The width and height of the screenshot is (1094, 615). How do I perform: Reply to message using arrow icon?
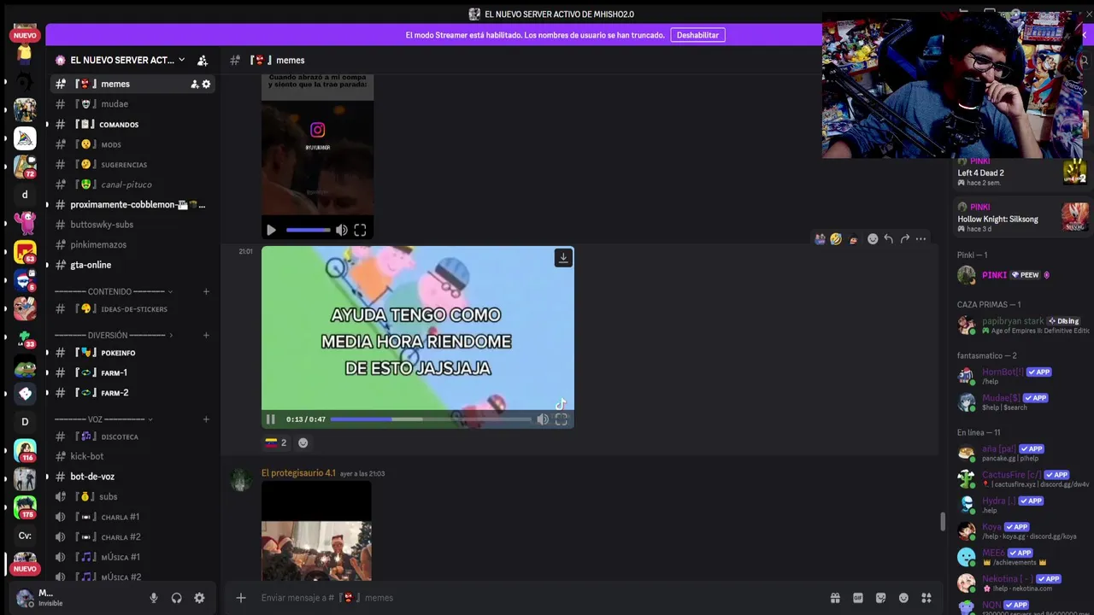pyautogui.click(x=889, y=239)
